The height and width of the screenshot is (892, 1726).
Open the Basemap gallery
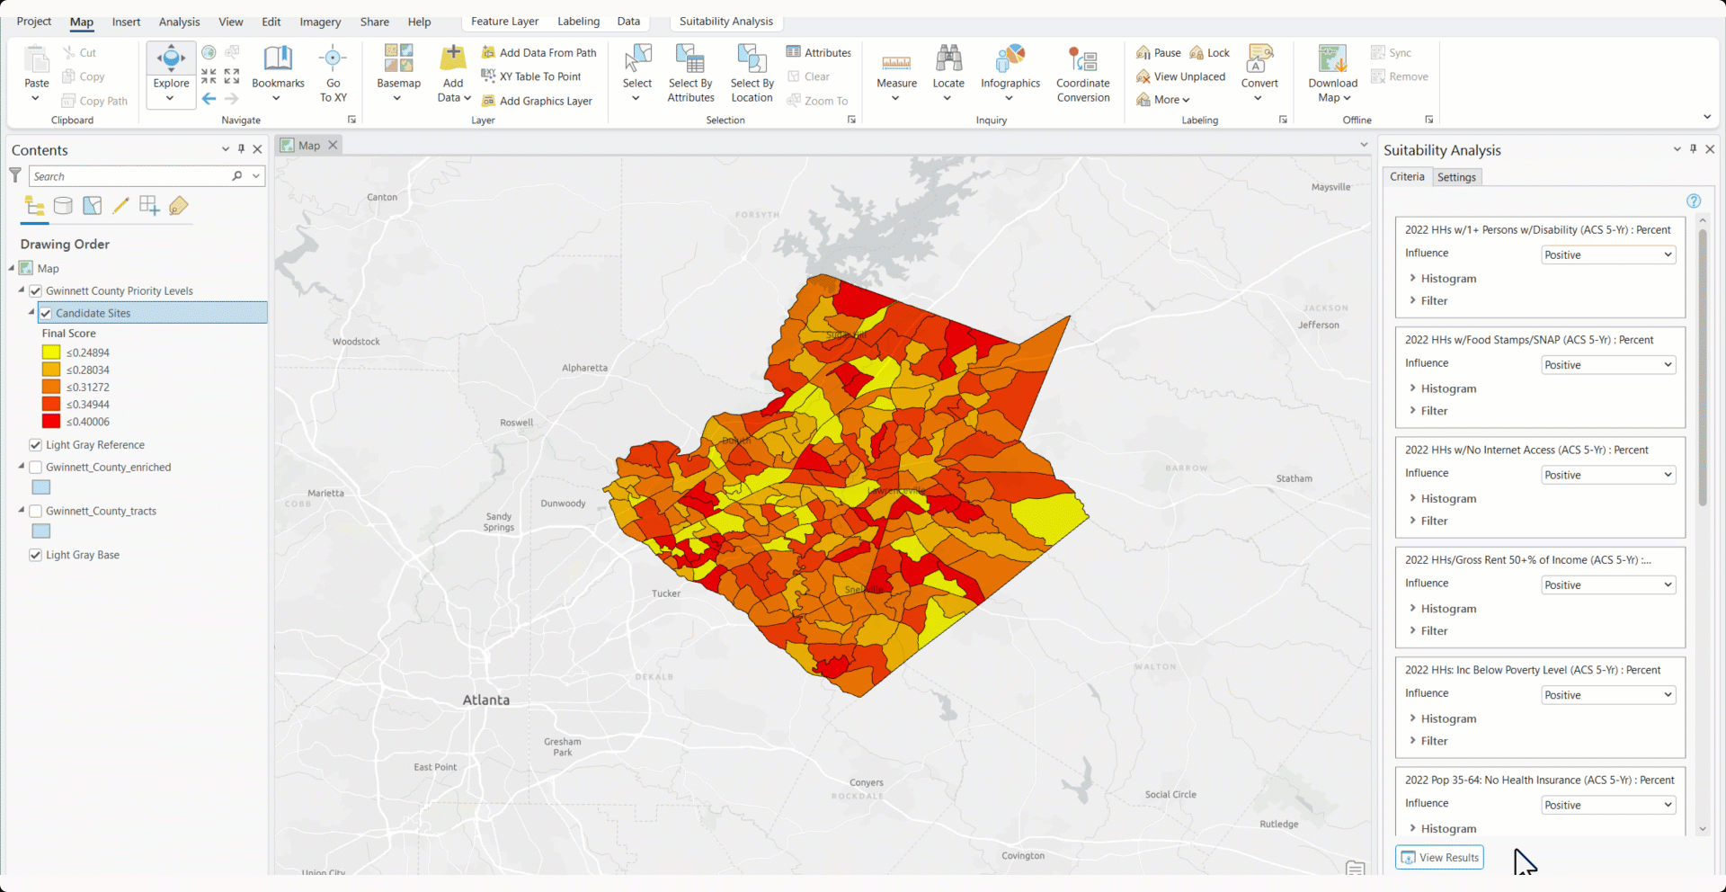(x=398, y=72)
